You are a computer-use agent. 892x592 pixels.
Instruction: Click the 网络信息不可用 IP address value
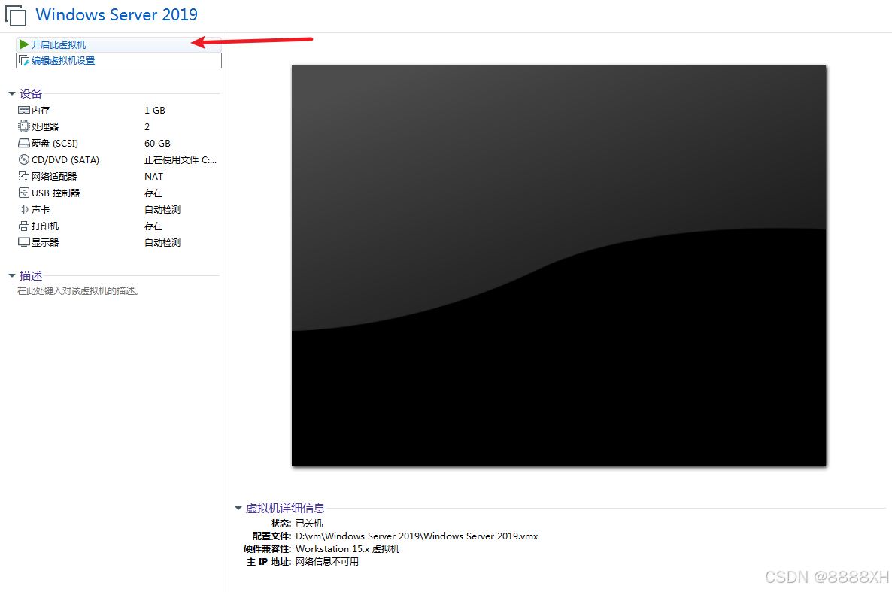[327, 562]
